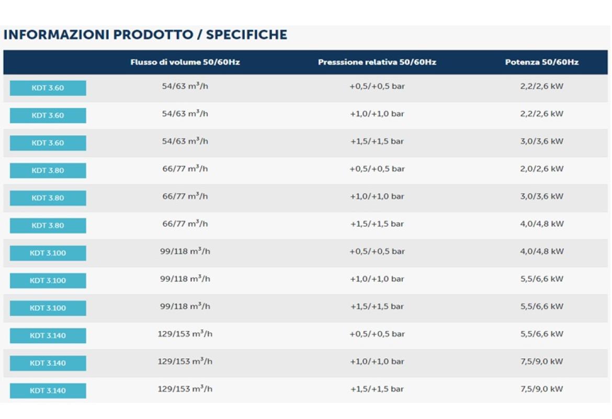The image size is (612, 419).
Task: Select the KDT 3.100 button at +1,5 bar
Action: (48, 308)
